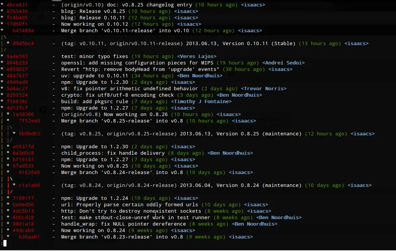
Task: Click timestamp '(3 days ago)'
Action: [x=195, y=95]
